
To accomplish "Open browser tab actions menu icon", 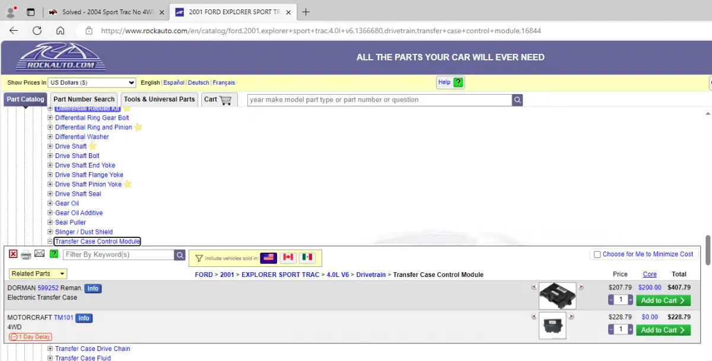I will (x=31, y=12).
